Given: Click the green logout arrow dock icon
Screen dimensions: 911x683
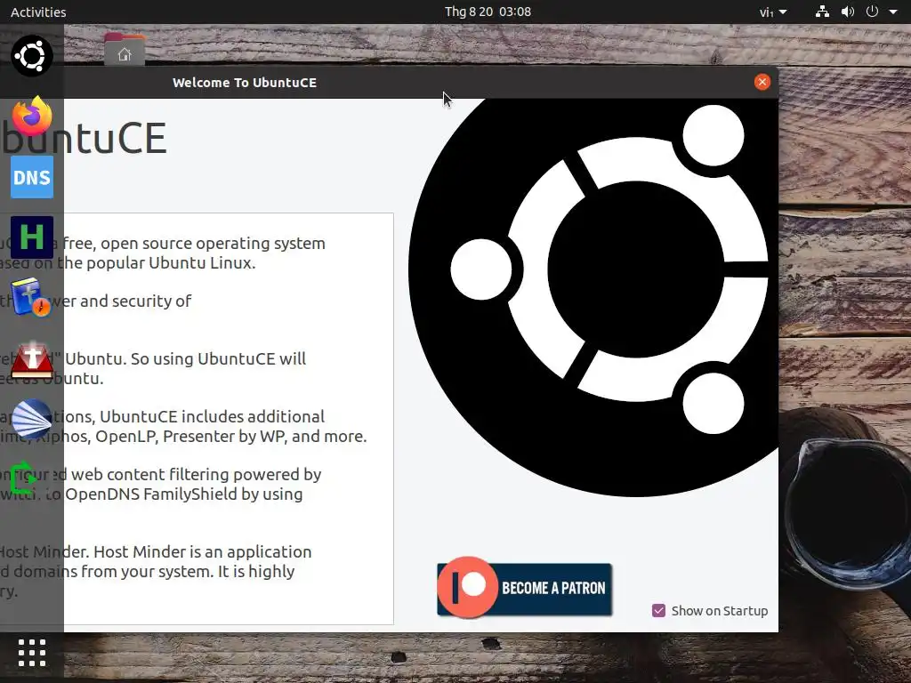Looking at the screenshot, I should point(24,478).
